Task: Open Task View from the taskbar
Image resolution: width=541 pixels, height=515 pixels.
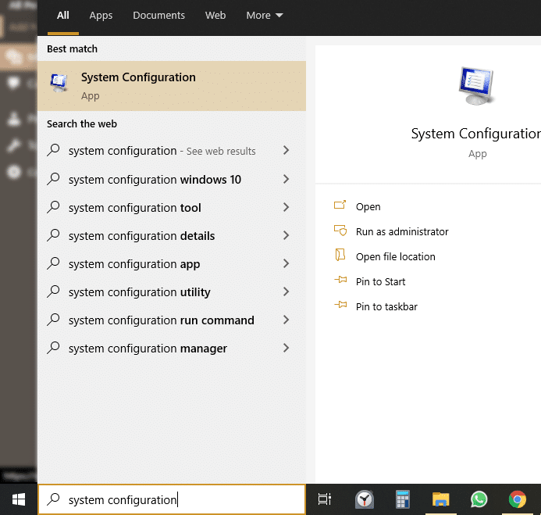Action: (325, 499)
